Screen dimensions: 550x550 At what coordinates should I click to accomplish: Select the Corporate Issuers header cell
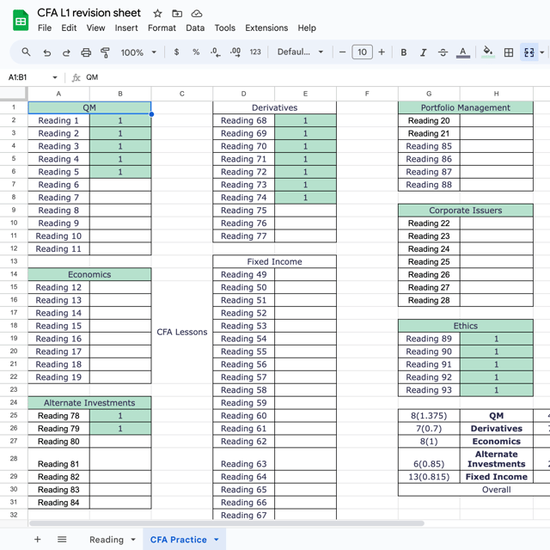click(x=466, y=210)
